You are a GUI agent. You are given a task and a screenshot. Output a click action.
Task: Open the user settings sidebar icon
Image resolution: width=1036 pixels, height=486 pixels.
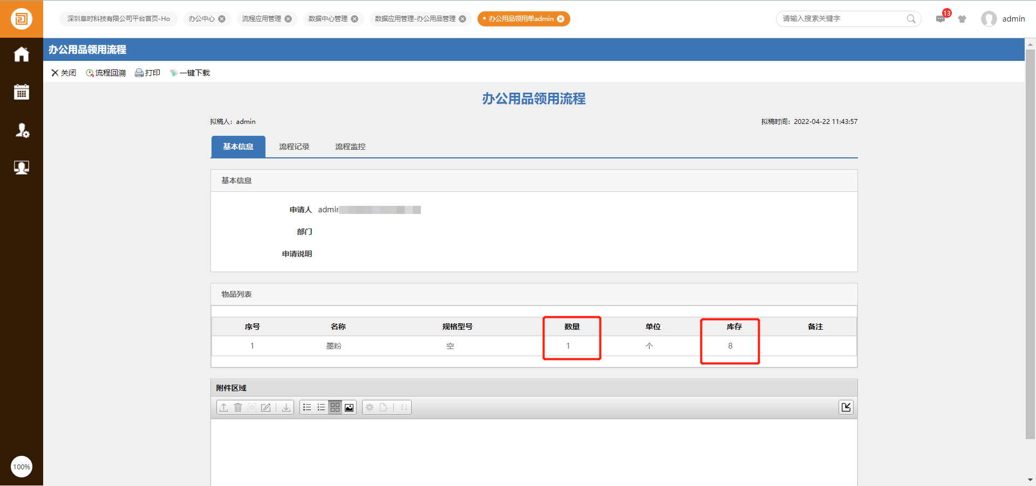22,130
